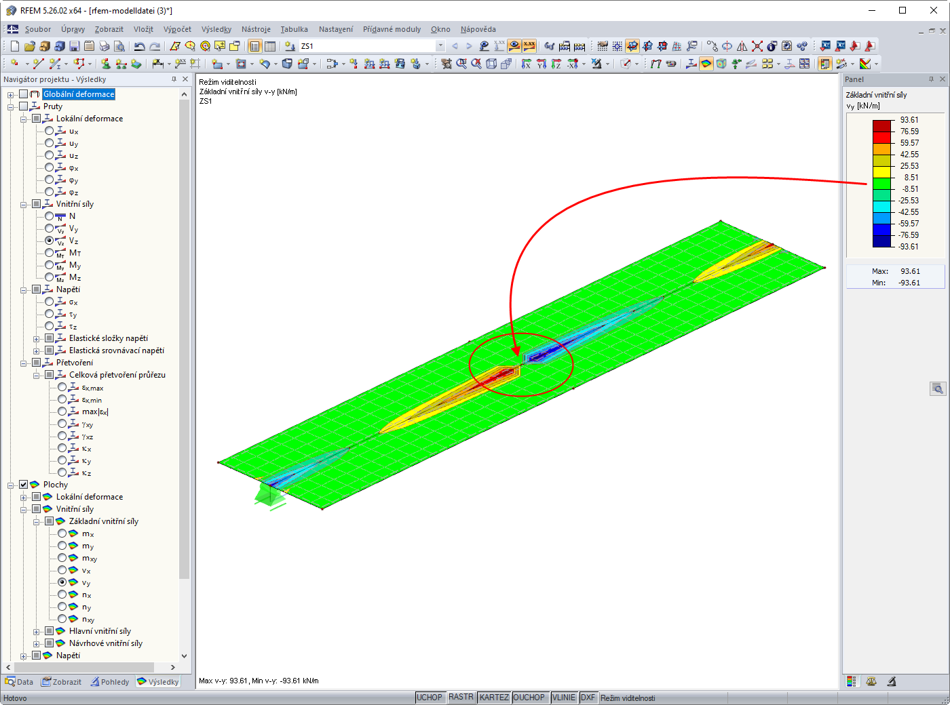Image resolution: width=950 pixels, height=705 pixels.
Task: Expand the Hlavní vnitřní síly node
Action: click(x=37, y=631)
